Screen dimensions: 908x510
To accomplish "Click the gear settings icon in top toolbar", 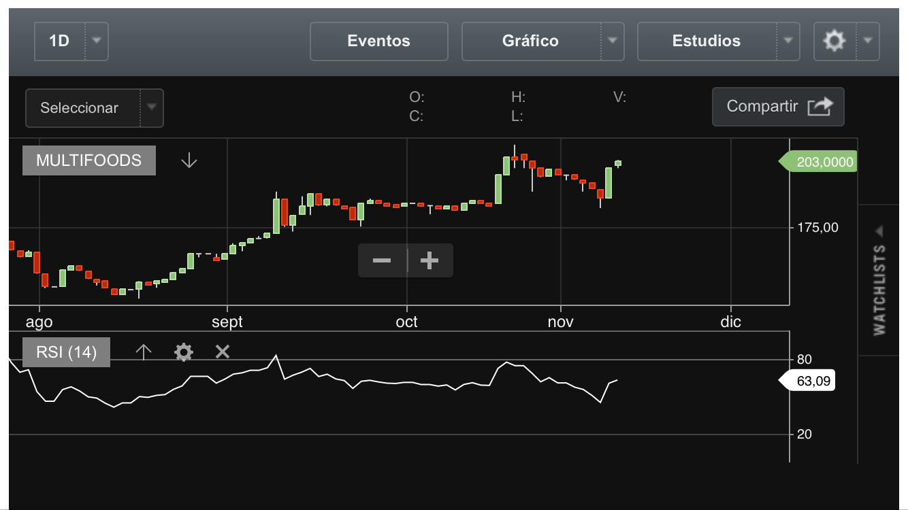I will pyautogui.click(x=834, y=41).
